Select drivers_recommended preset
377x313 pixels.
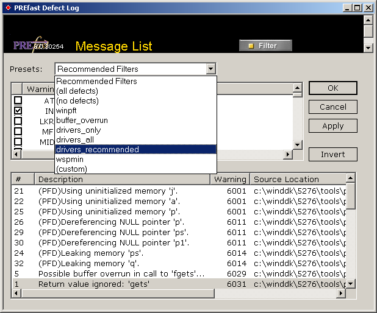(x=135, y=150)
